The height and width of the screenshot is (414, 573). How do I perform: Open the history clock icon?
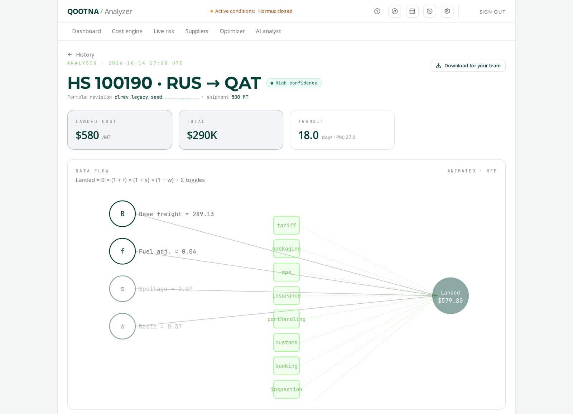[430, 11]
